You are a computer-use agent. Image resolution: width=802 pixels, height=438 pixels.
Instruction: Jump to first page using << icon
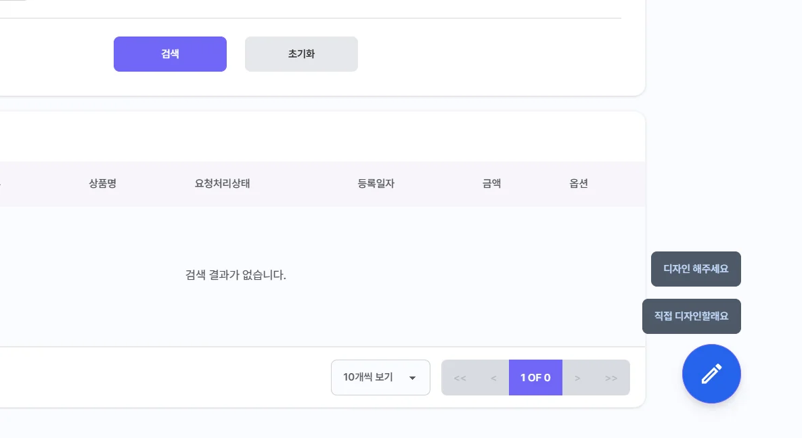(x=460, y=378)
